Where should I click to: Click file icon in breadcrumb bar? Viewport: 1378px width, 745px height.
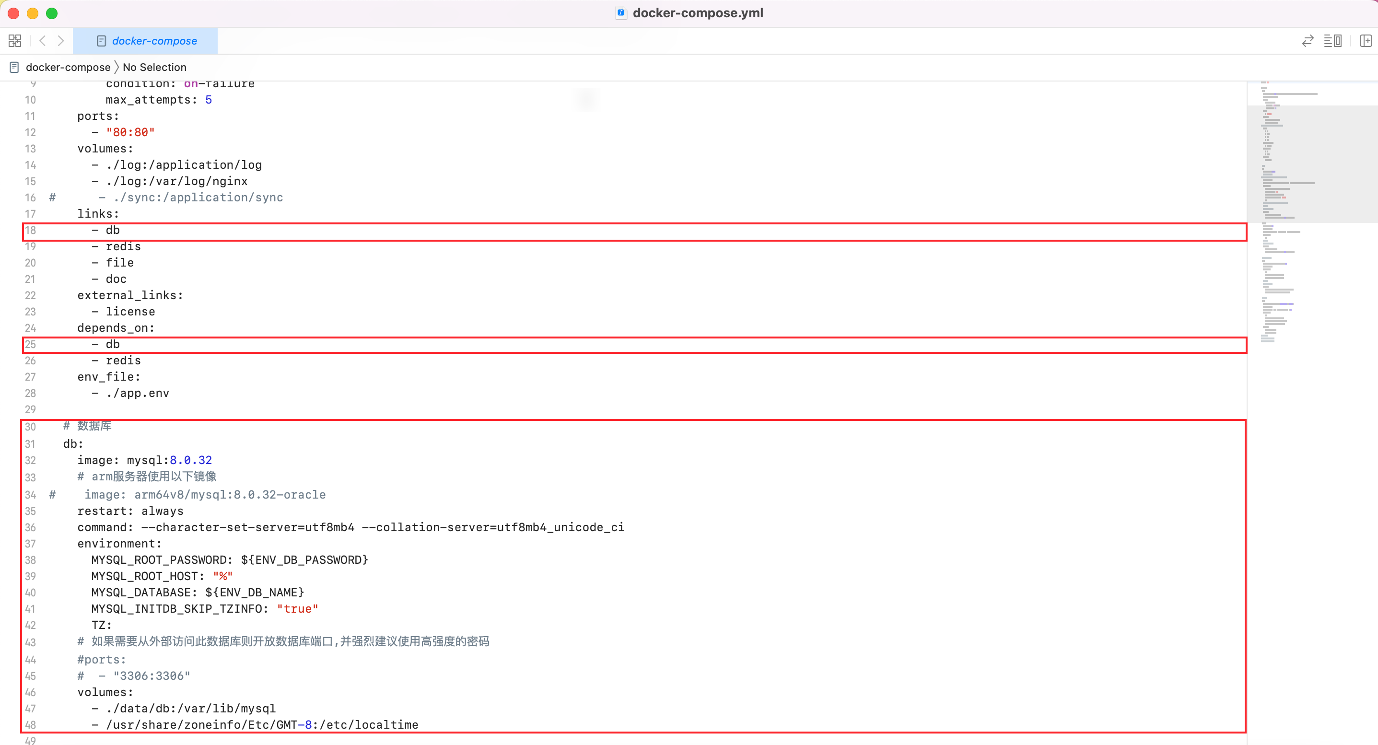pyautogui.click(x=14, y=68)
